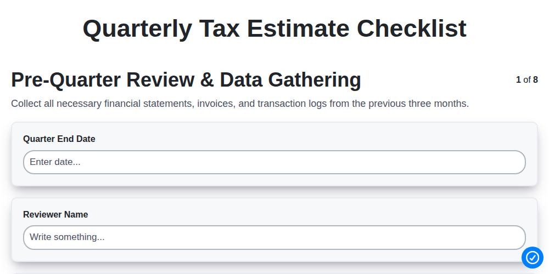
Task: Click the word Checklist in the title
Action: click(412, 28)
